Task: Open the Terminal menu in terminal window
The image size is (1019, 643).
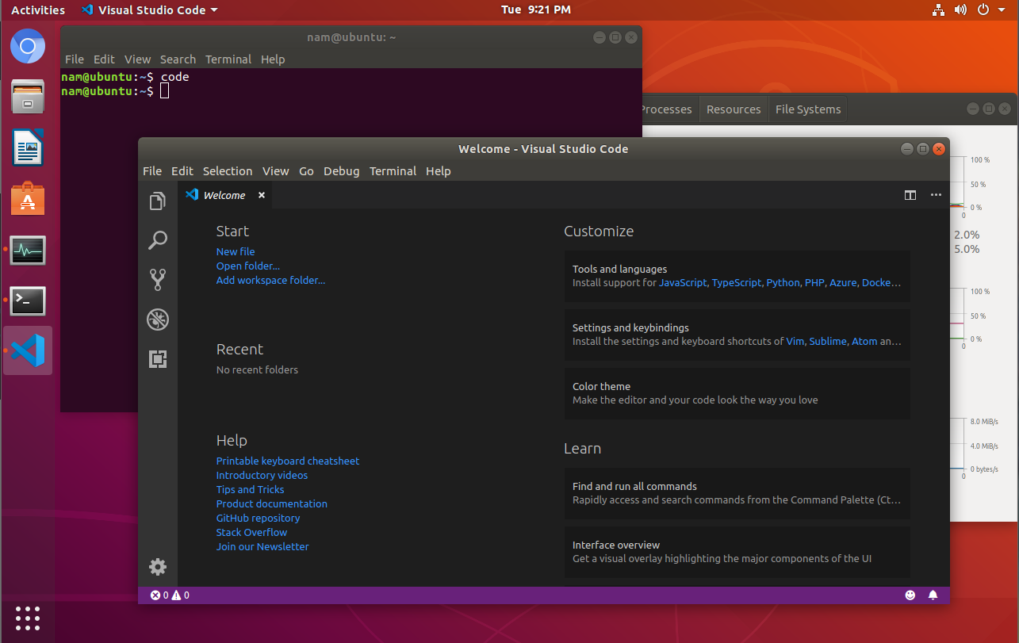Action: pos(228,59)
